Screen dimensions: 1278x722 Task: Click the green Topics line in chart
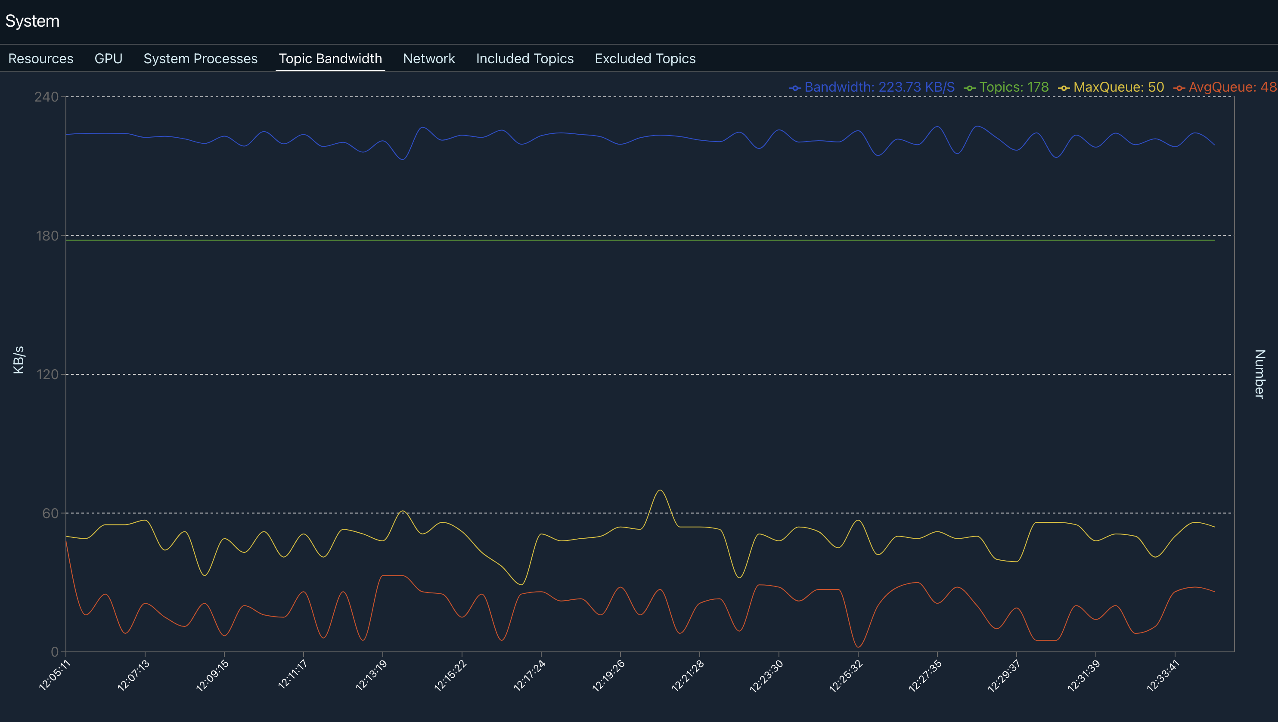coord(645,240)
